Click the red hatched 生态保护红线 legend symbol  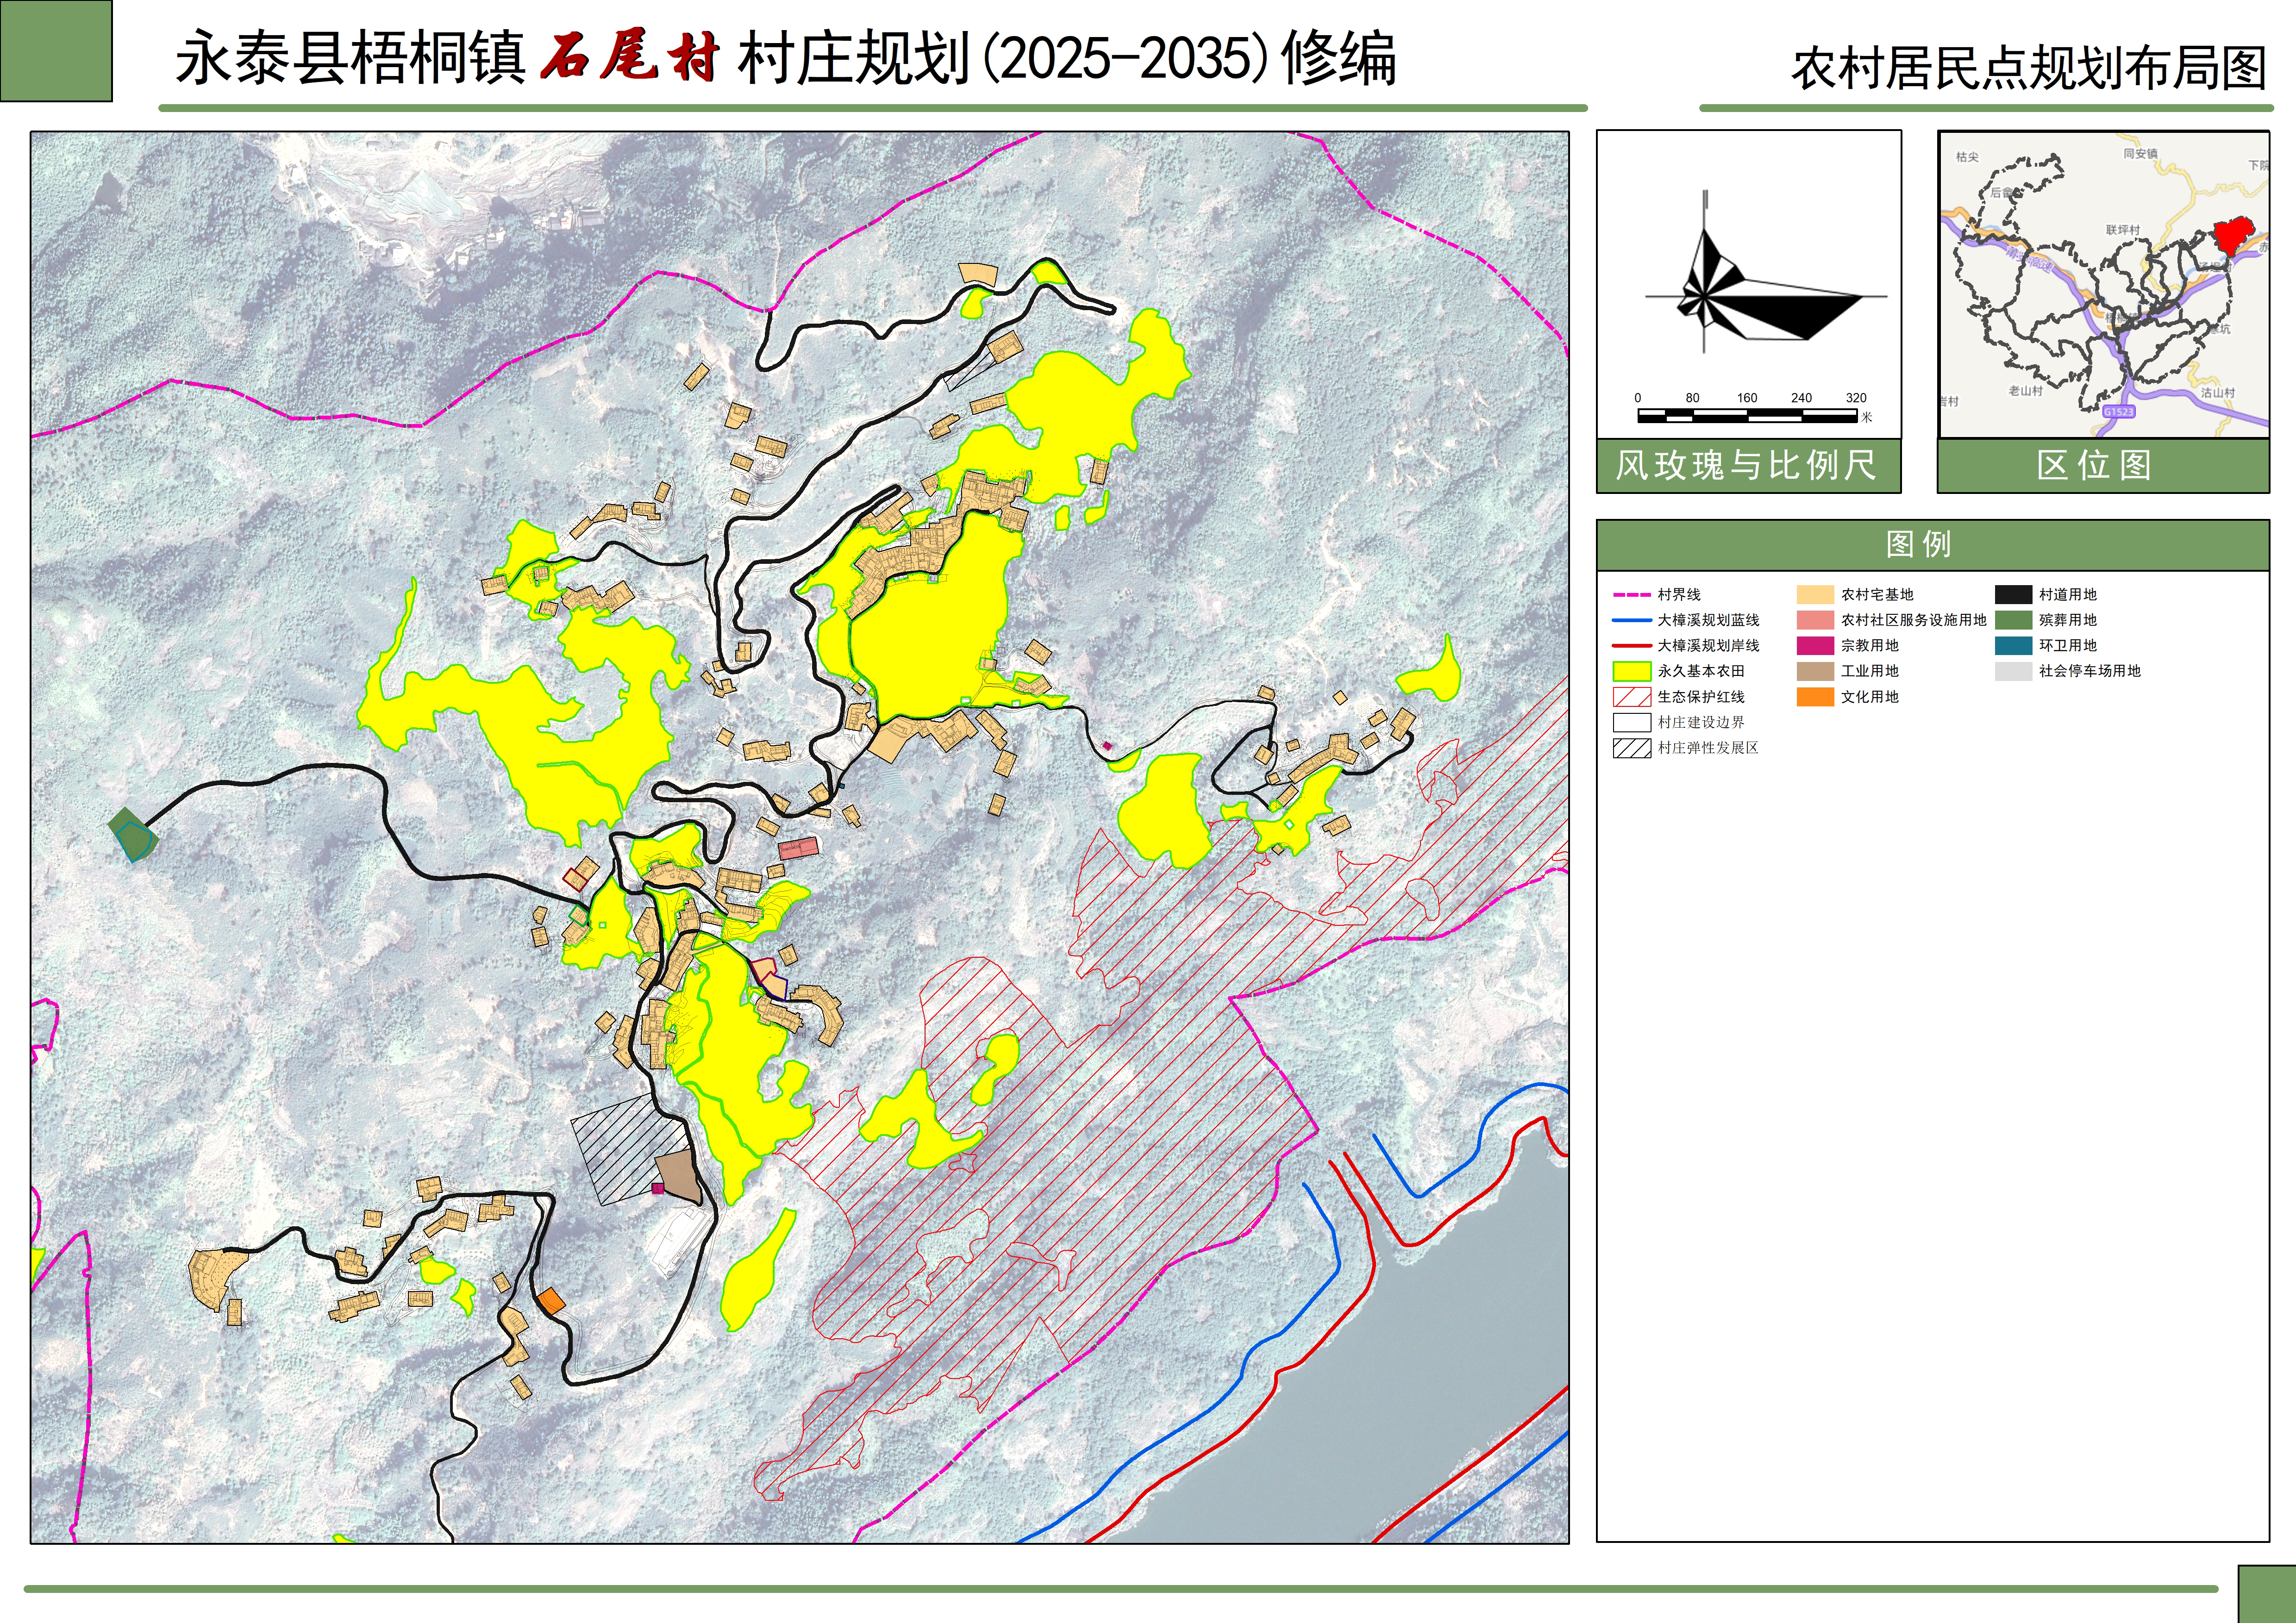coord(1631,697)
